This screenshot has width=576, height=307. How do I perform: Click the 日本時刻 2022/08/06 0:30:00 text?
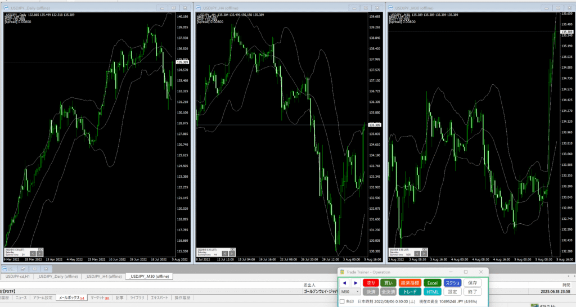386,301
